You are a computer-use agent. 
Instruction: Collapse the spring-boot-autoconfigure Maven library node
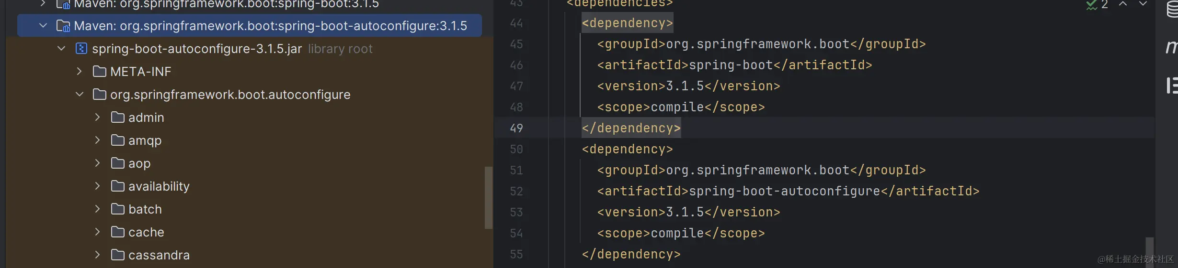tap(43, 25)
